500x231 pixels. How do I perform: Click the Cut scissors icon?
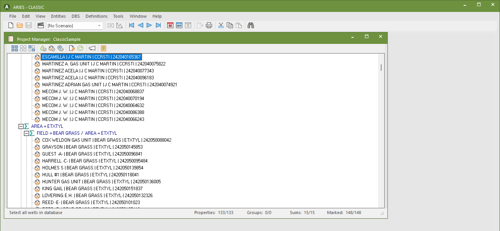pos(221,25)
